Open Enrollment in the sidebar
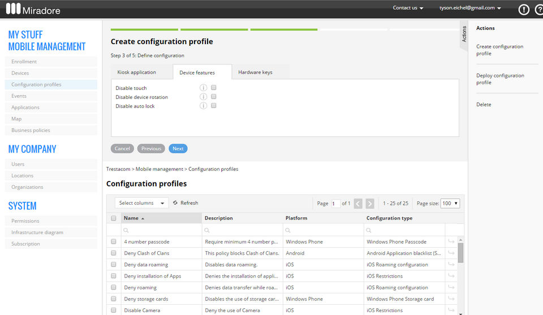The height and width of the screenshot is (315, 543). coord(51,62)
